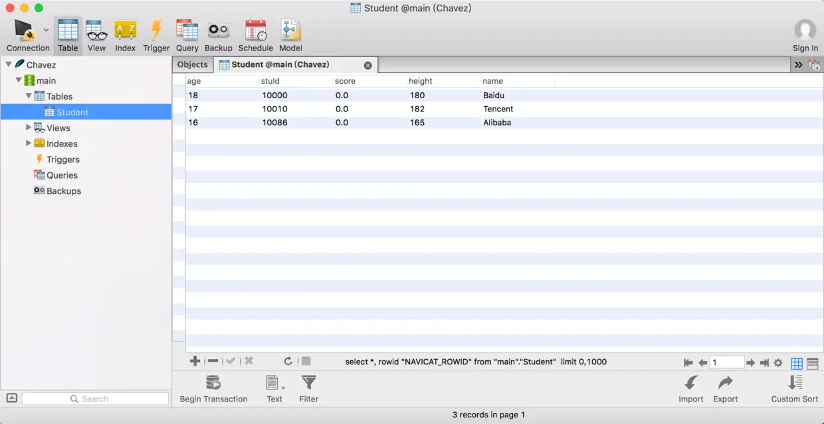Go to the first page of records
The height and width of the screenshot is (424, 824).
(688, 363)
